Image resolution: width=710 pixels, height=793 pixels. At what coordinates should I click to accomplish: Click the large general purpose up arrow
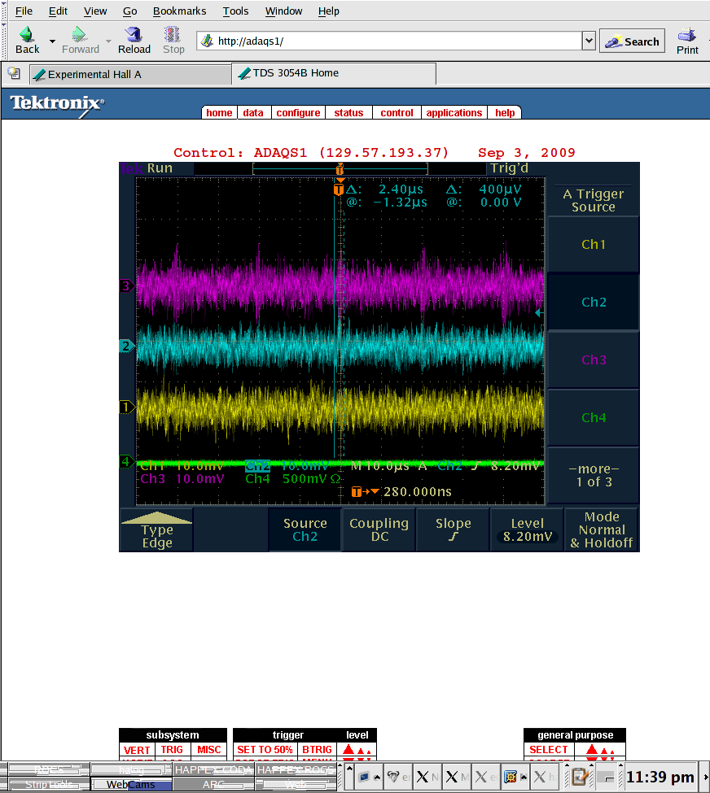(x=591, y=750)
